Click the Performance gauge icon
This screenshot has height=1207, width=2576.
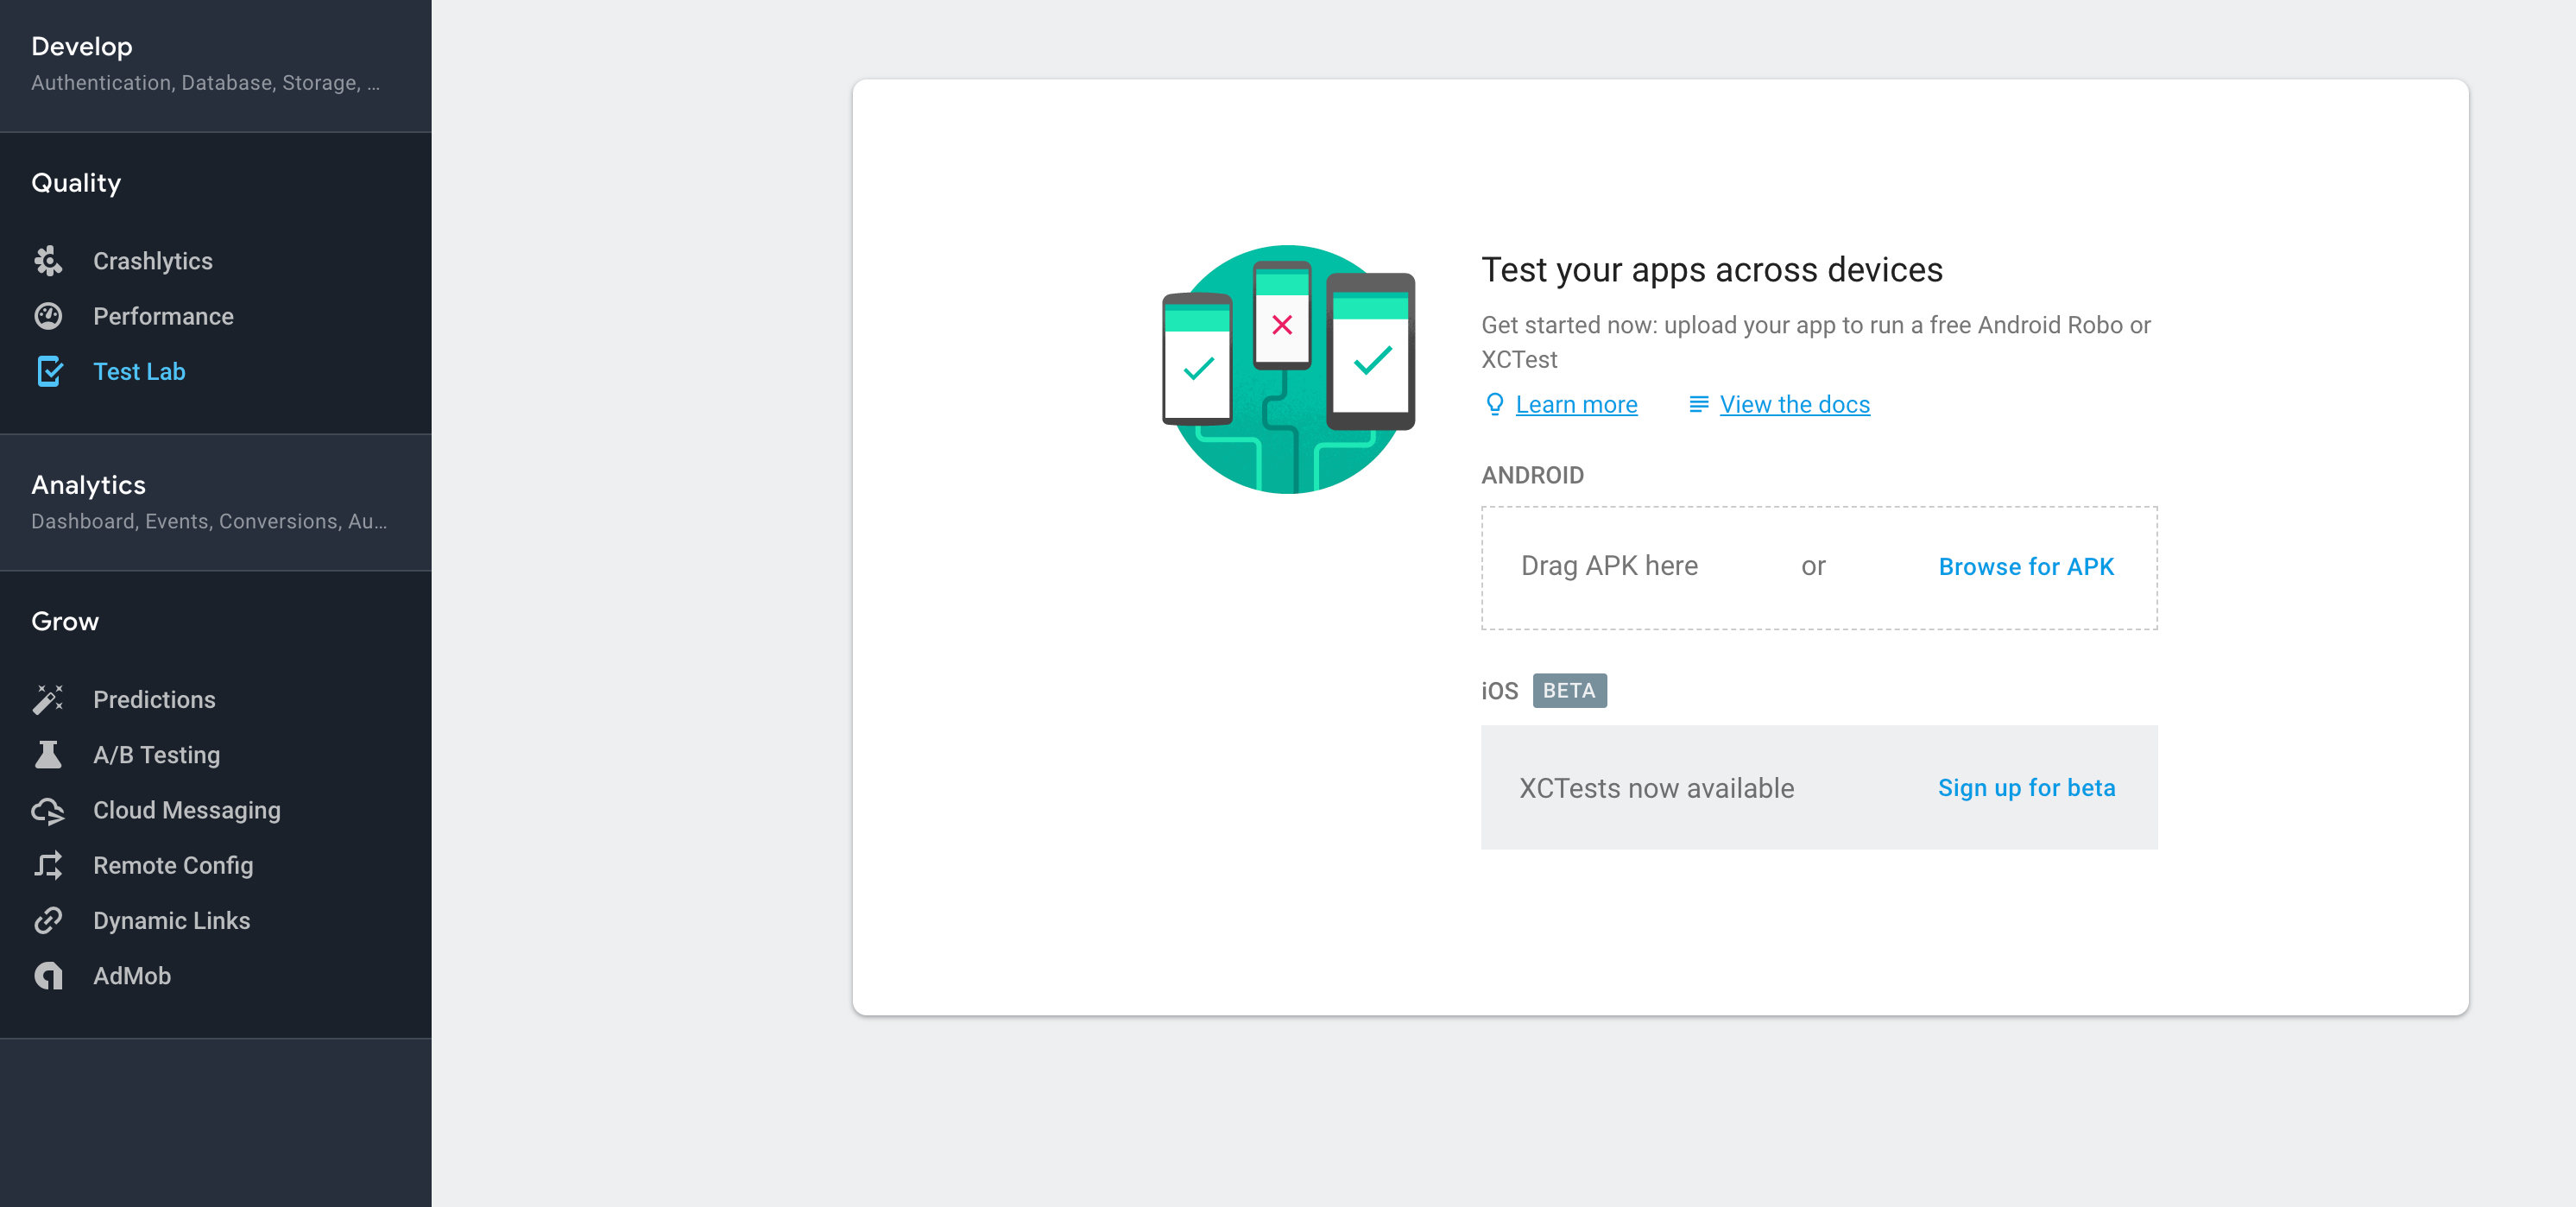(x=48, y=316)
